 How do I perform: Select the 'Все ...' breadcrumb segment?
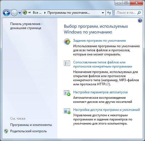point(37,13)
